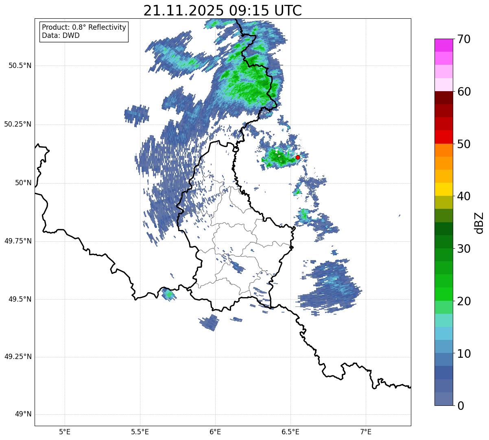
Task: Click the 7°E longitude label
Action: click(x=366, y=432)
